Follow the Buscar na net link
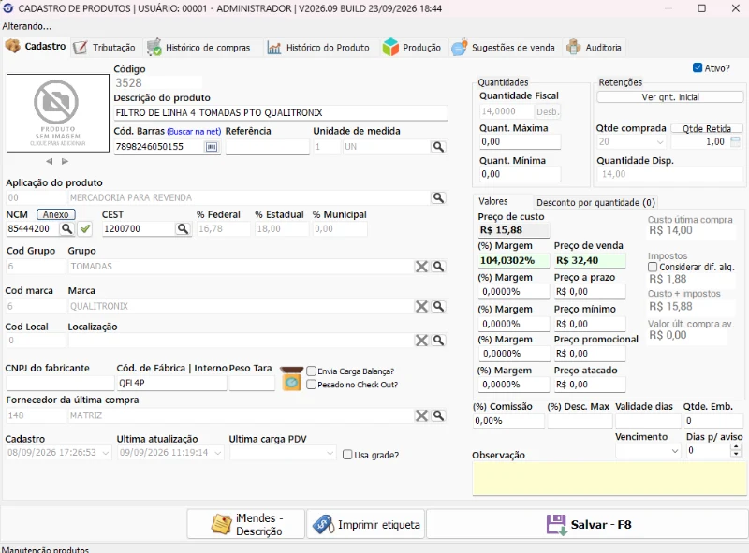This screenshot has width=749, height=553. (x=194, y=131)
